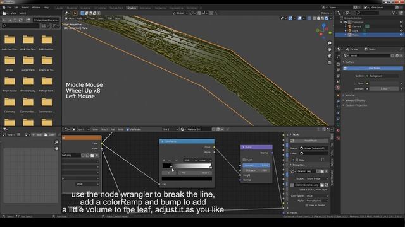The height and width of the screenshot is (227, 405).
Task: Select wireframe viewport shading
Action: click(x=315, y=18)
